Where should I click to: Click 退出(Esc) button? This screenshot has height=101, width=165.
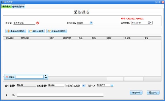point(153,92)
